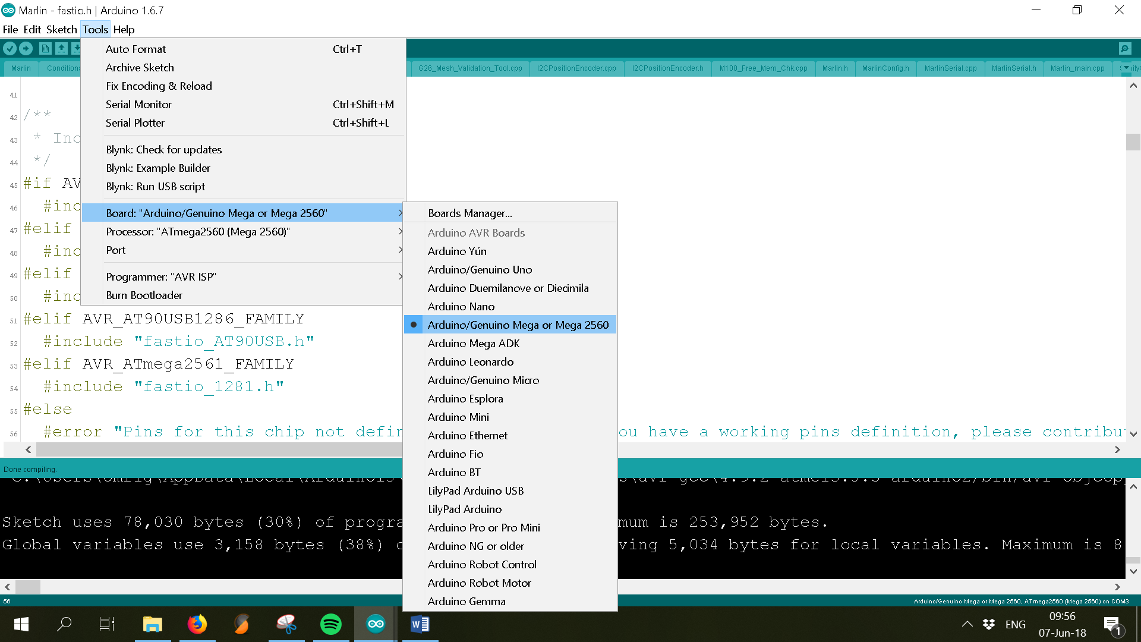Switch to Marlin_main.cpp tab

click(1077, 68)
